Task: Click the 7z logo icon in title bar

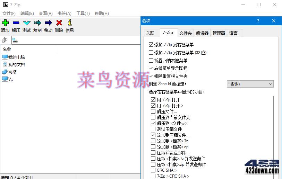Action: point(6,5)
